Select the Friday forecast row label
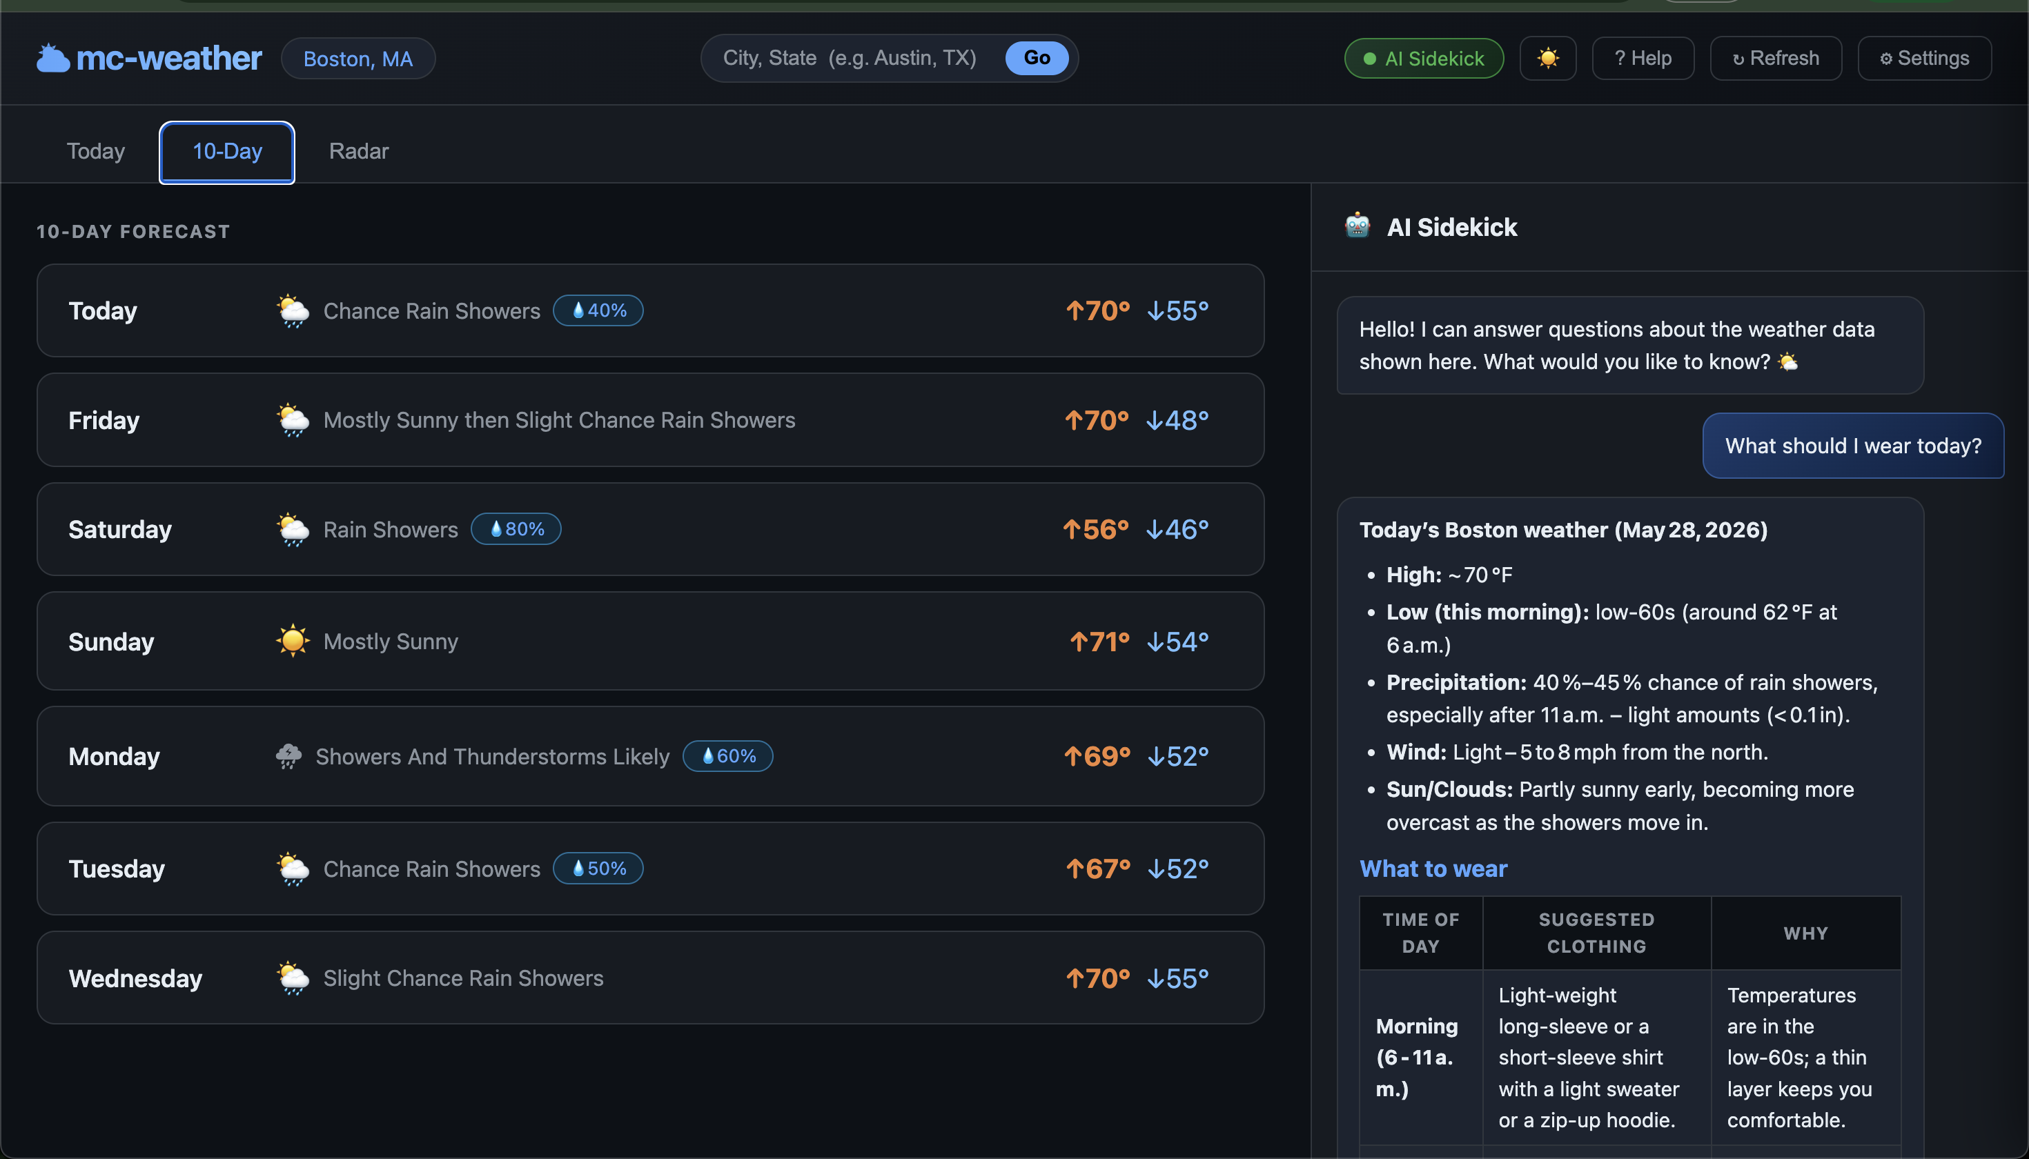The height and width of the screenshot is (1159, 2029). pos(104,419)
